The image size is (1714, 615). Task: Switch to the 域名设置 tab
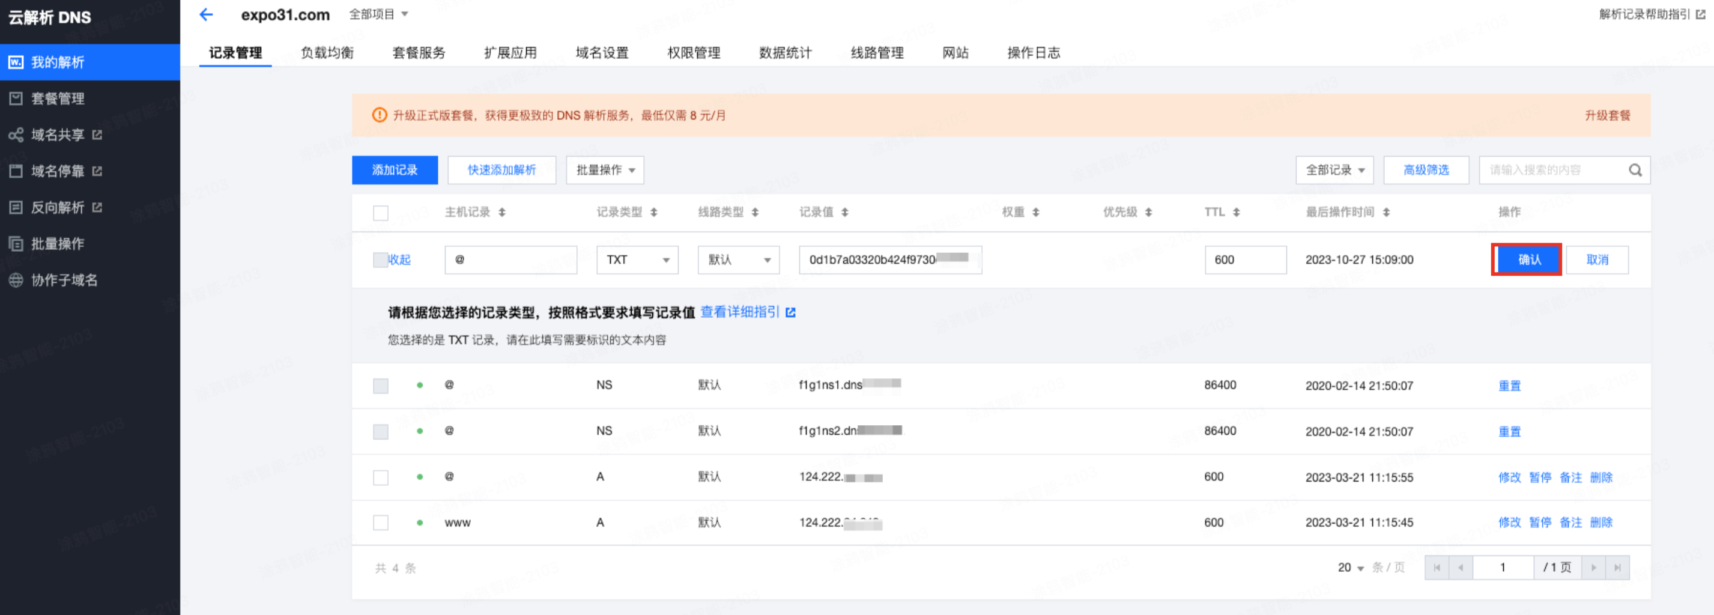(x=602, y=53)
